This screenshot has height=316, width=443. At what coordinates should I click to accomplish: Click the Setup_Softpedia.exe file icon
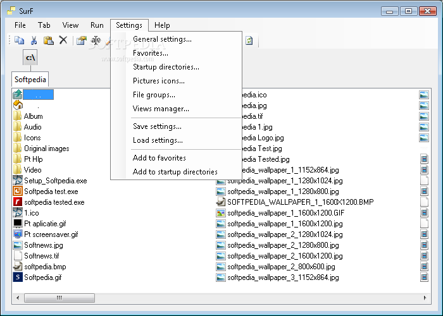(x=18, y=180)
